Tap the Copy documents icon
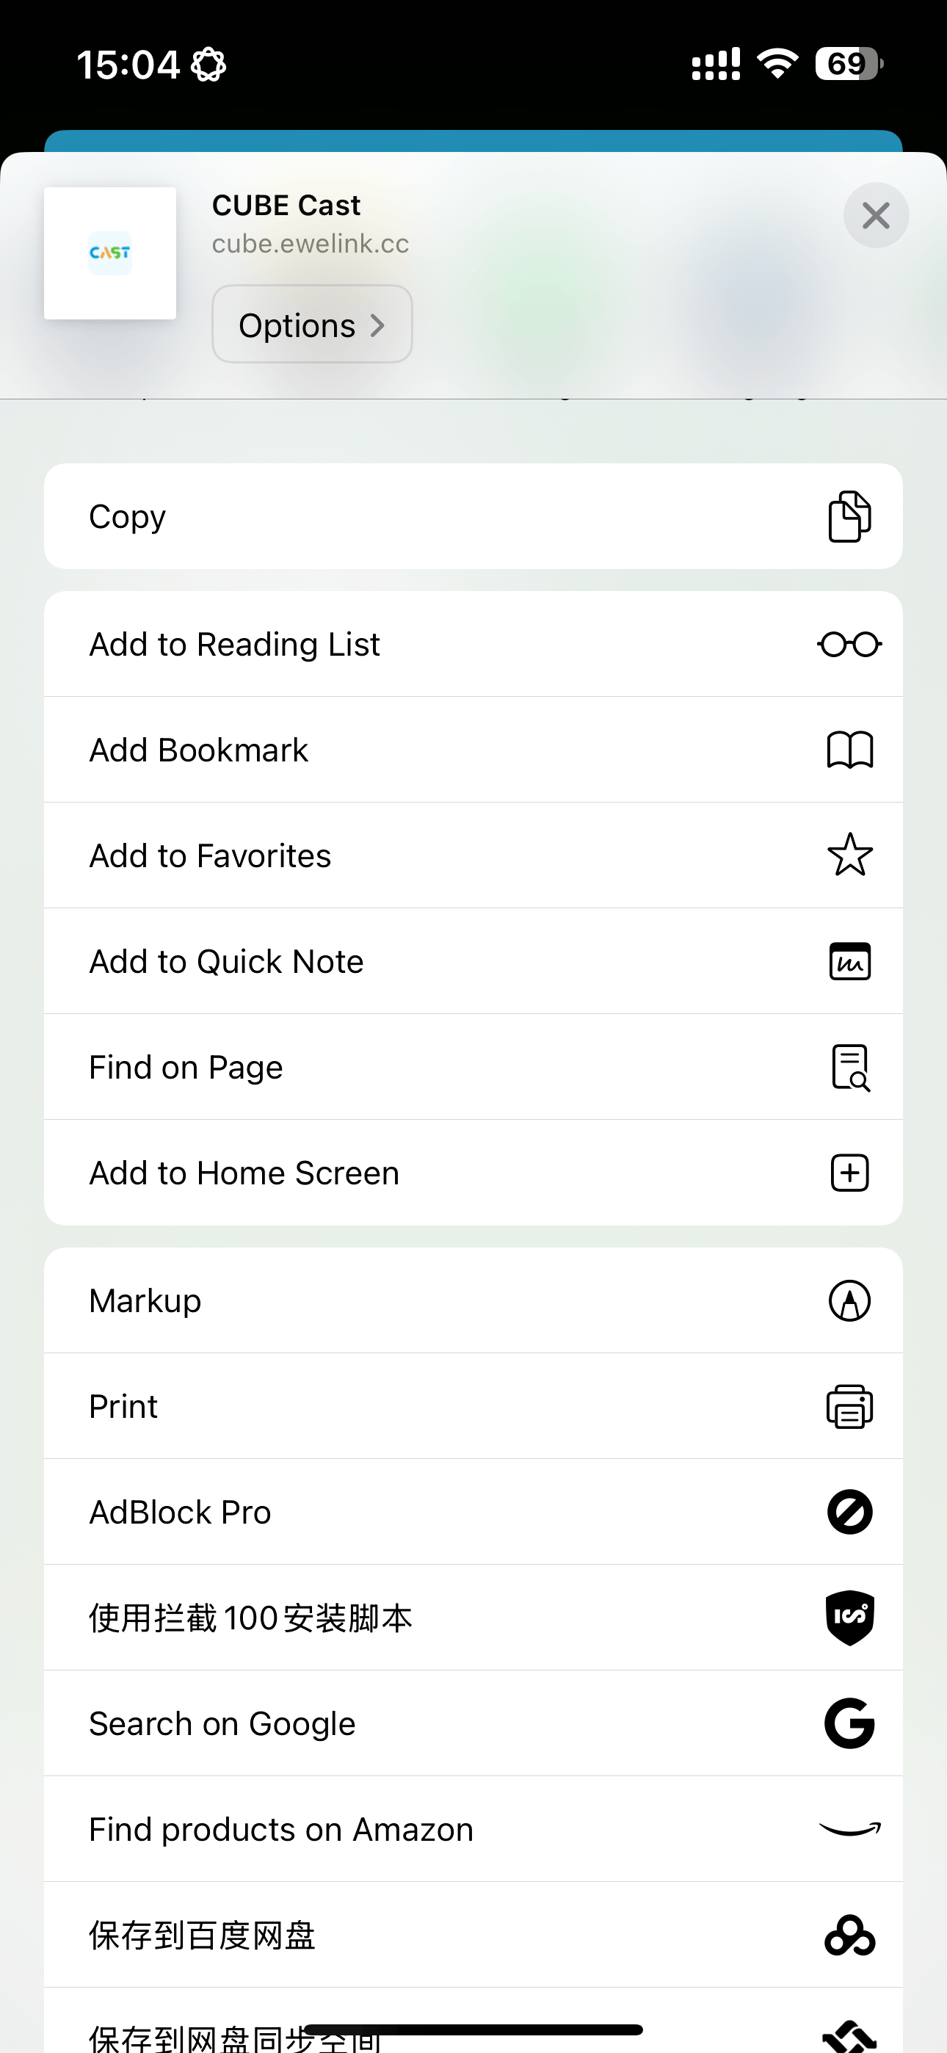The image size is (947, 2053). coord(850,516)
